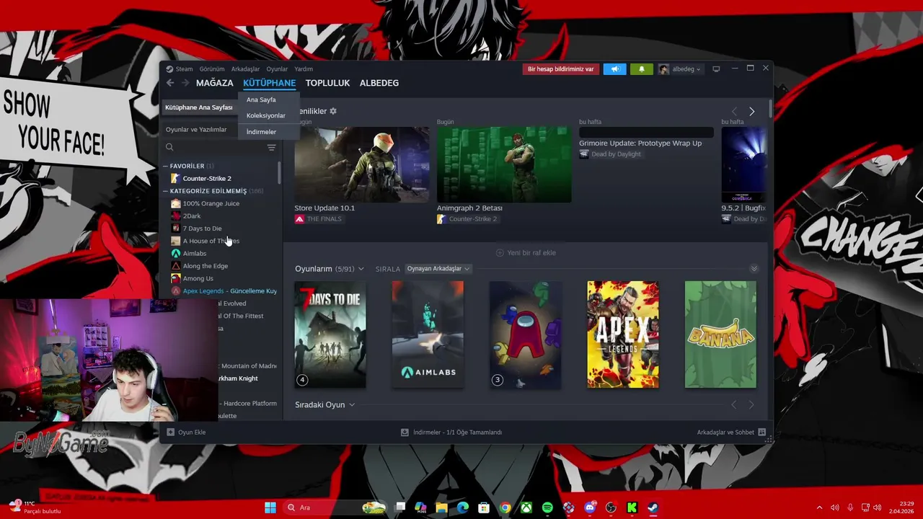This screenshot has width=923, height=519.
Task: Open Discord from the taskbar
Action: pyautogui.click(x=590, y=507)
